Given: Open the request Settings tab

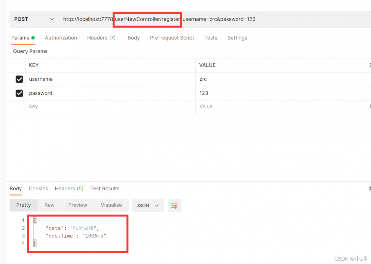Looking at the screenshot, I should coord(237,38).
